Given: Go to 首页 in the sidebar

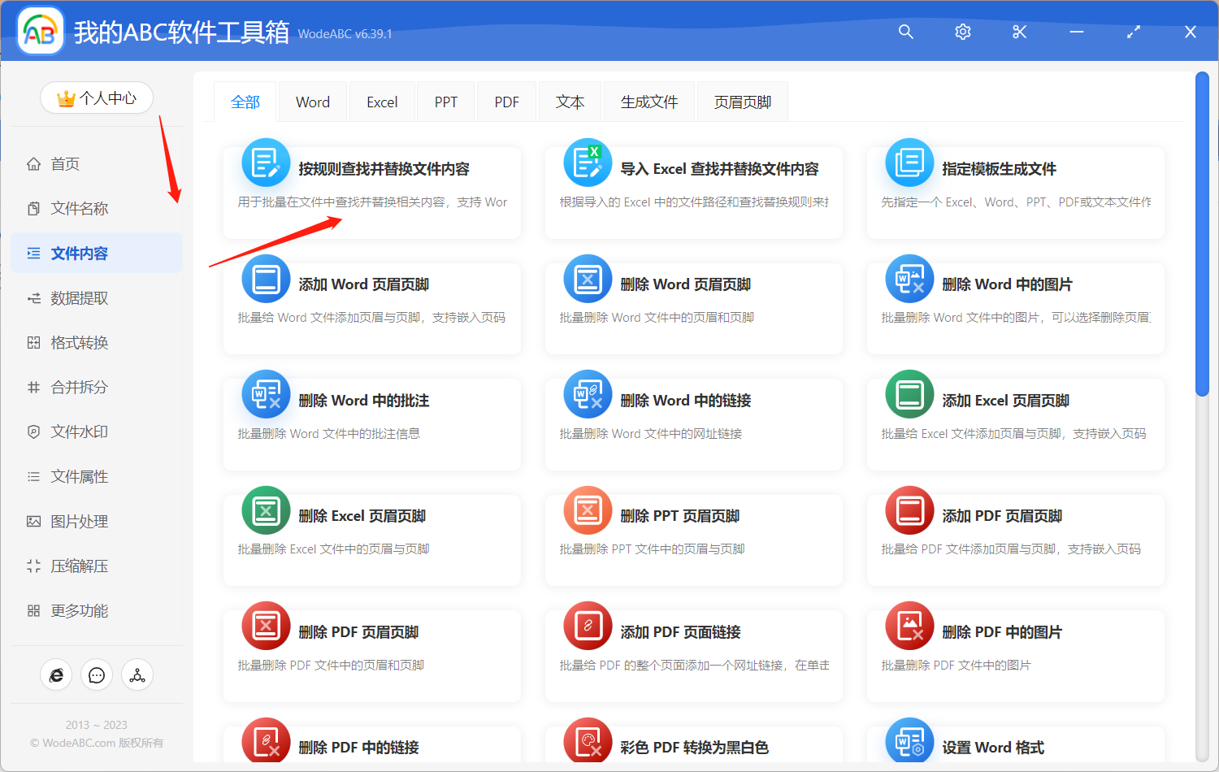Looking at the screenshot, I should point(65,163).
